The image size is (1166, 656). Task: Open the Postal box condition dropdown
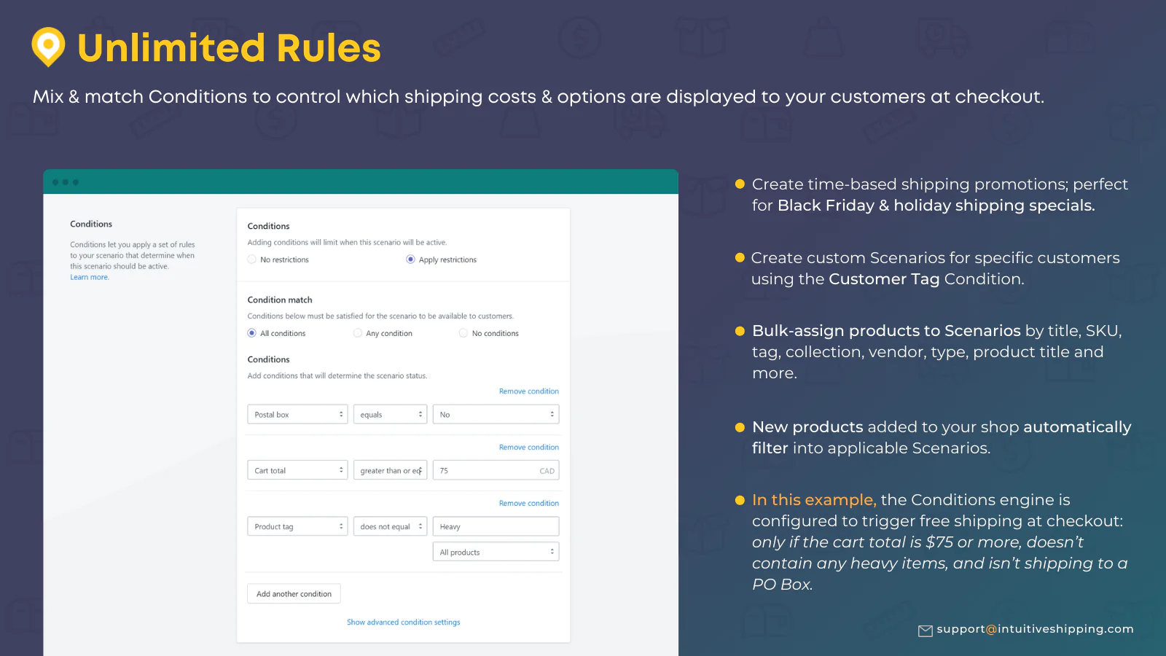297,414
